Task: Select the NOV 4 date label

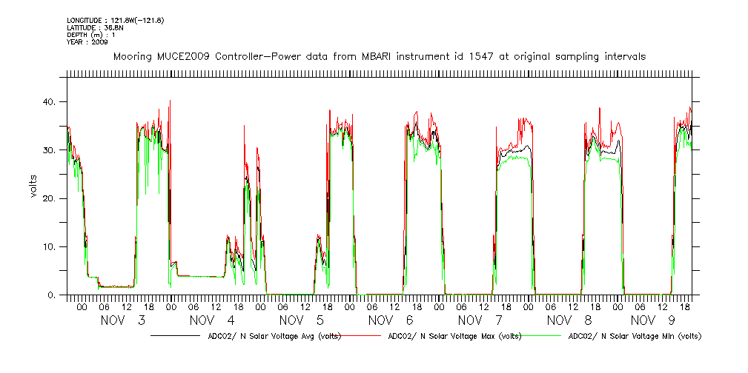Action: pyautogui.click(x=212, y=320)
